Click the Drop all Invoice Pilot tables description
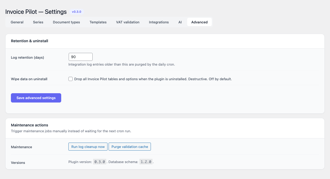 153,79
